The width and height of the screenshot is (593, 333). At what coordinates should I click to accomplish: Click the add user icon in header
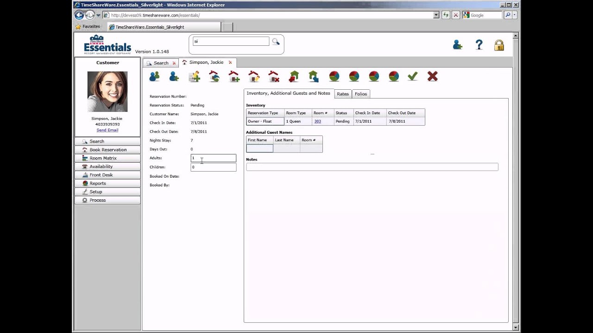pyautogui.click(x=458, y=45)
